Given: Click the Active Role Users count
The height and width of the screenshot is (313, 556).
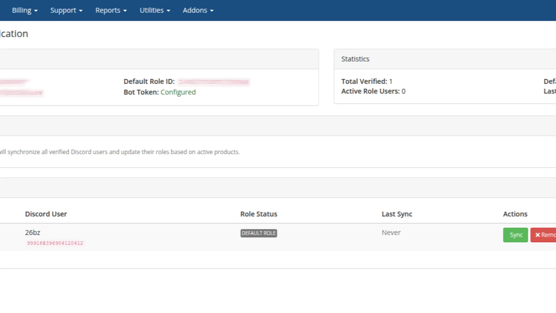Looking at the screenshot, I should tap(403, 91).
